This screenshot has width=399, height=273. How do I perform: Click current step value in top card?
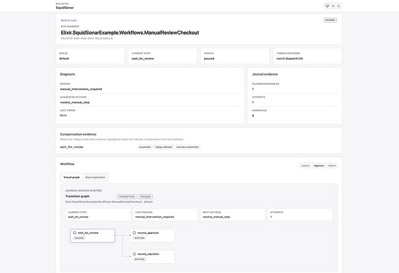(x=143, y=58)
